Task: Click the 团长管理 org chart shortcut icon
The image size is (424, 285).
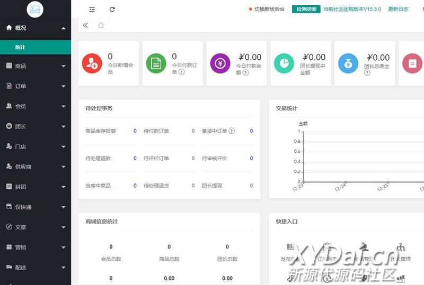Action: (x=401, y=247)
